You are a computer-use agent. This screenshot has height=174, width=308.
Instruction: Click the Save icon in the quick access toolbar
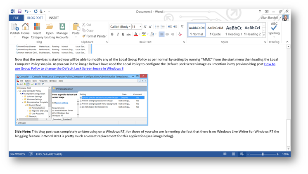[19, 12]
